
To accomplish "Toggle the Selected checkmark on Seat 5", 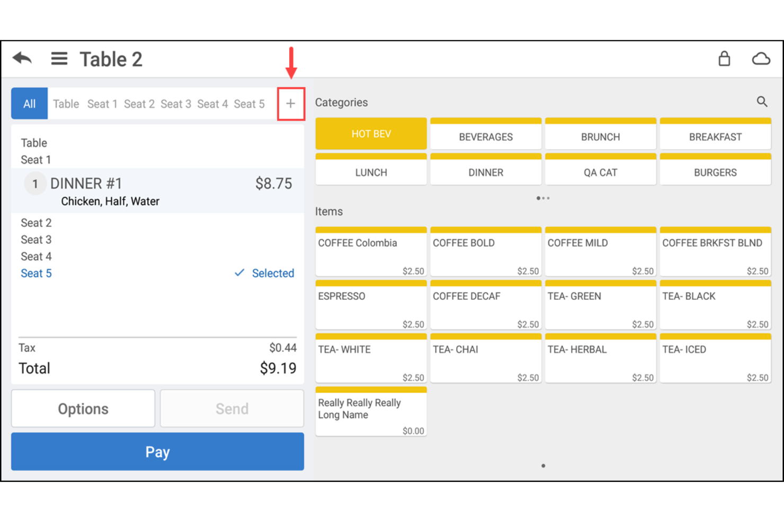I will (263, 273).
